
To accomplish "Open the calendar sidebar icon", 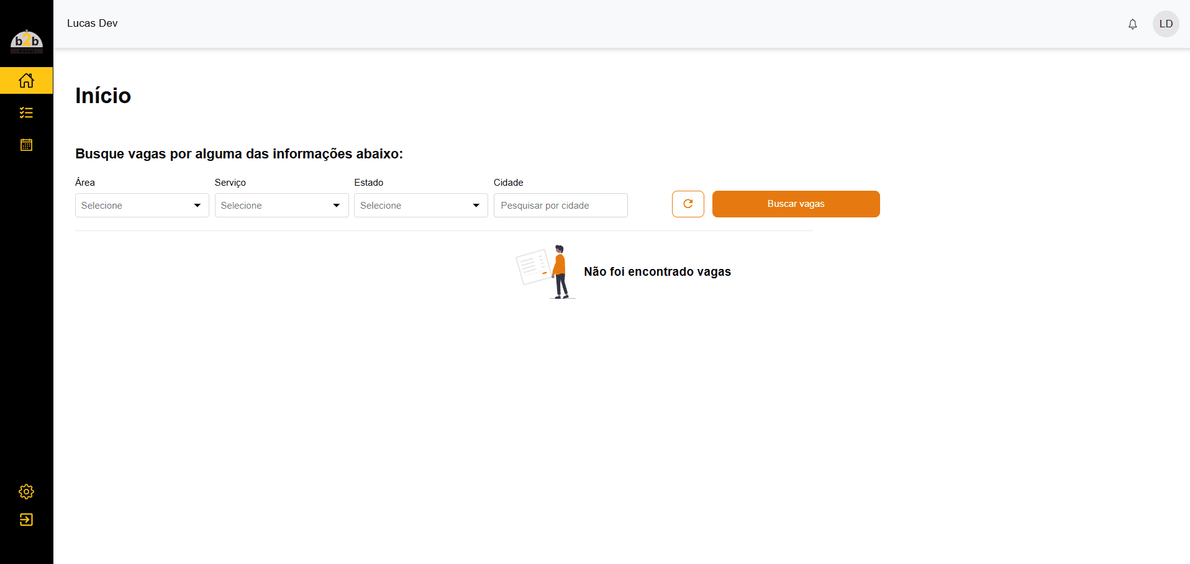I will 26,145.
